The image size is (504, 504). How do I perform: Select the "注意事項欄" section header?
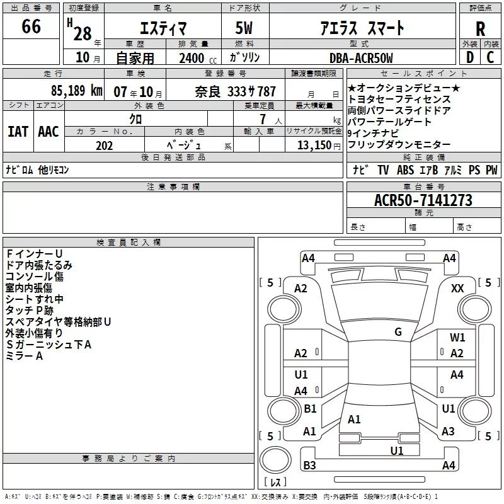click(x=173, y=186)
